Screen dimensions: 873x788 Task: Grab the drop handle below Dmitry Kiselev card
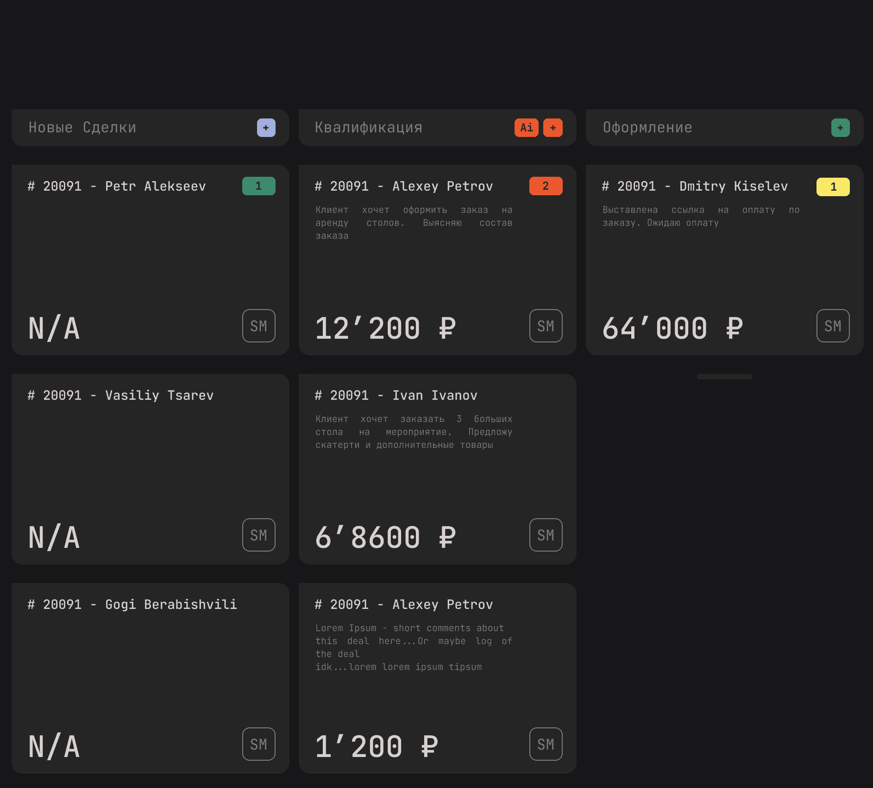(724, 377)
